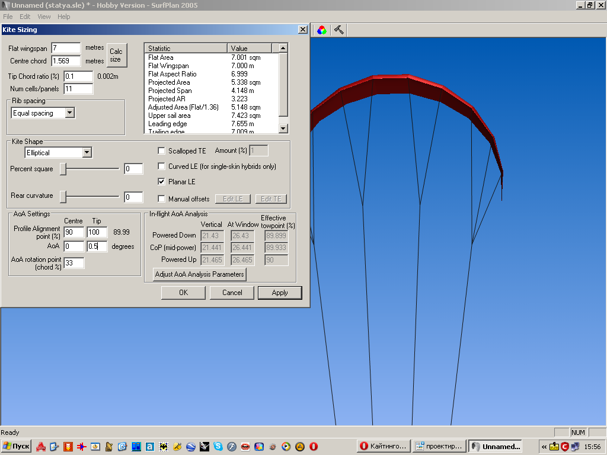Open the Rib spacing dropdown
Screen dimensions: 607x455
(x=70, y=113)
